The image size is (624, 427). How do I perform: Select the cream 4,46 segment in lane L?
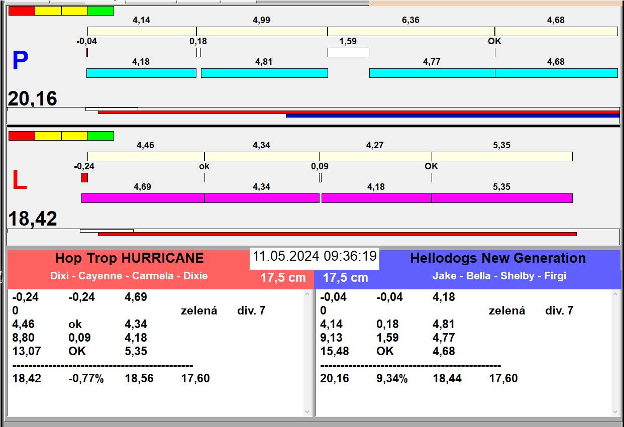pos(146,156)
